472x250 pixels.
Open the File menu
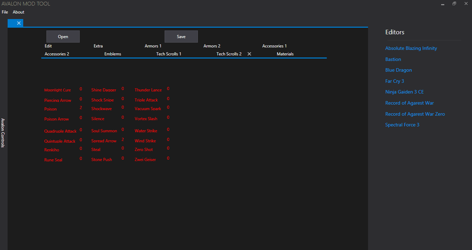[5, 12]
